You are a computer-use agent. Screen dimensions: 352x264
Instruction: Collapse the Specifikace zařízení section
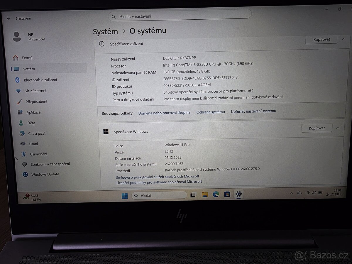click(x=343, y=39)
